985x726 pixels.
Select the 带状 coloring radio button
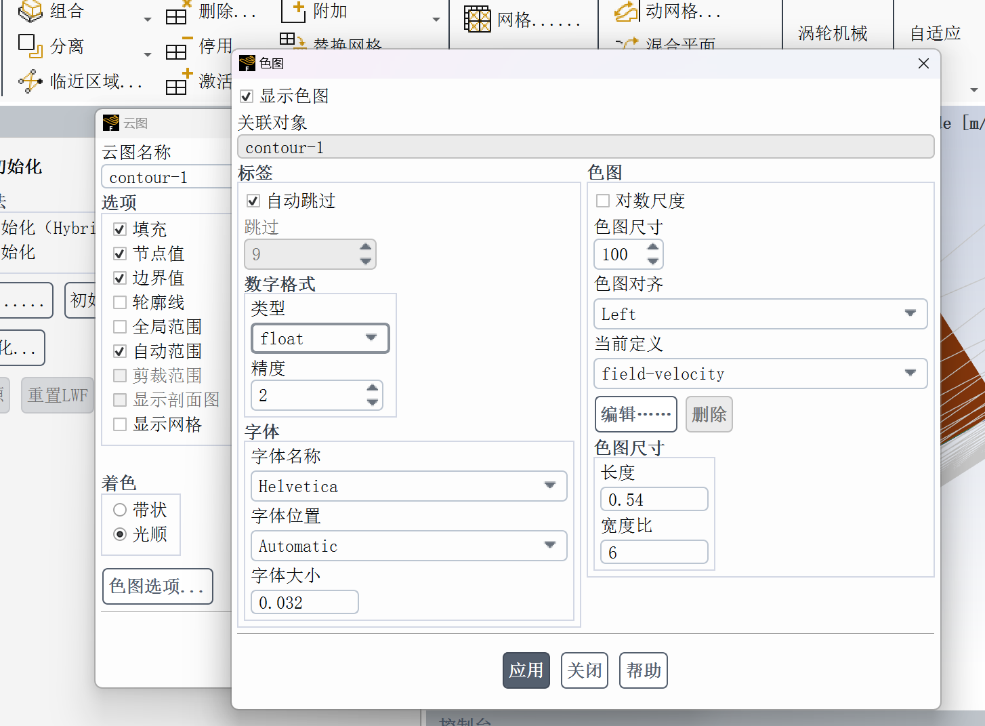pyautogui.click(x=120, y=510)
